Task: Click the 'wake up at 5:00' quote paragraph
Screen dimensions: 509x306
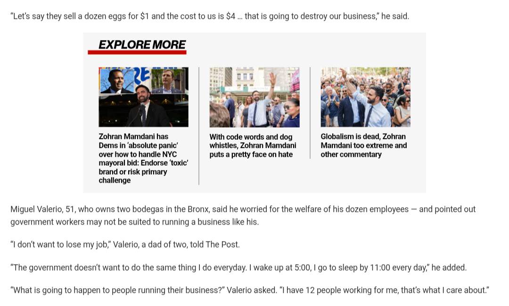Action: [238, 267]
